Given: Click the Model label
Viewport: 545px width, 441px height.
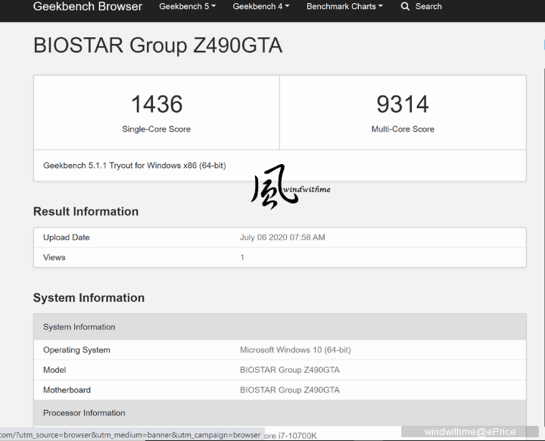Looking at the screenshot, I should tap(54, 370).
